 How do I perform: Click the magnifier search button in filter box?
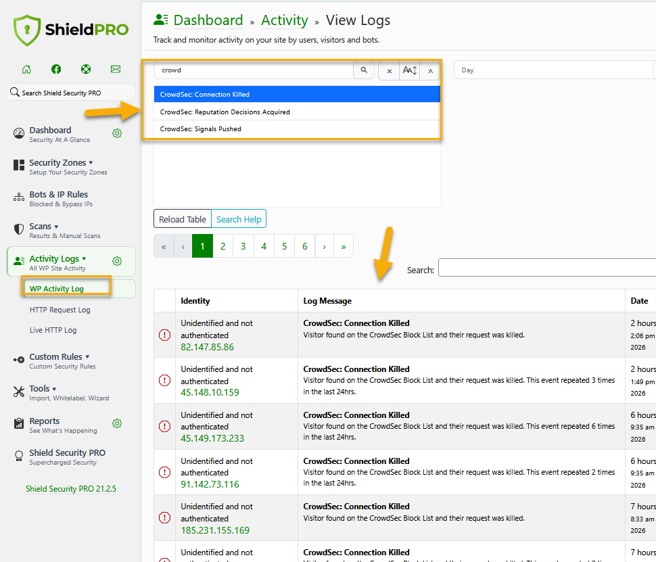(364, 70)
